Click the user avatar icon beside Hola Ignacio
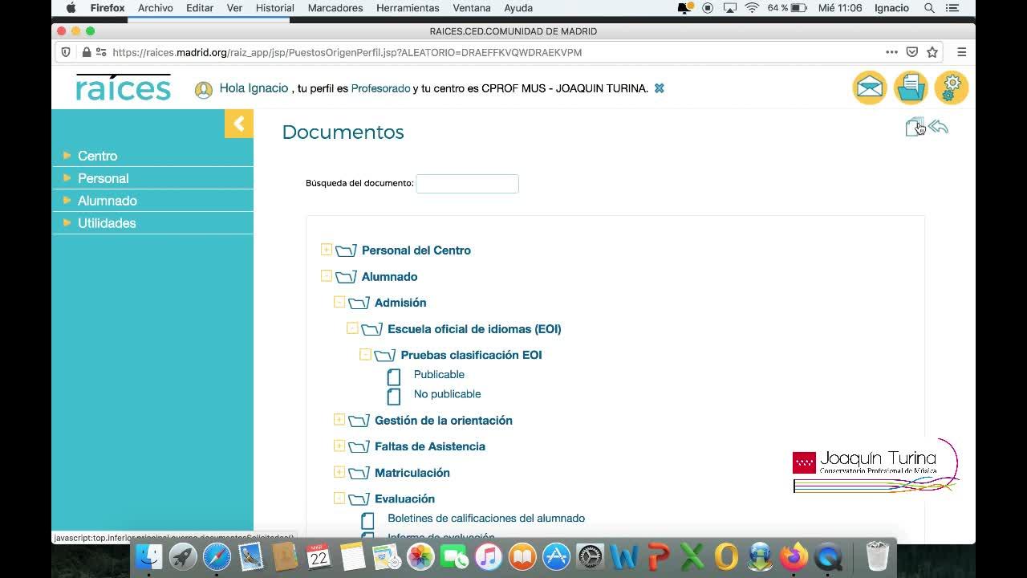The image size is (1027, 578). coord(204,90)
